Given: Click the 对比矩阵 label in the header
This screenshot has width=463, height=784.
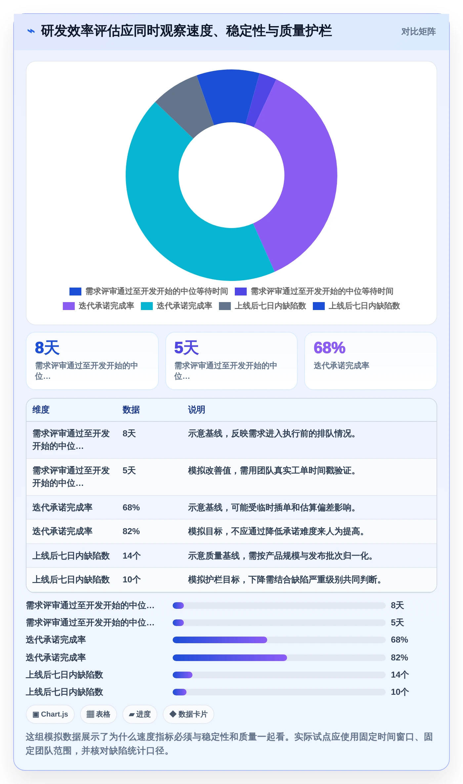Looking at the screenshot, I should click(418, 31).
